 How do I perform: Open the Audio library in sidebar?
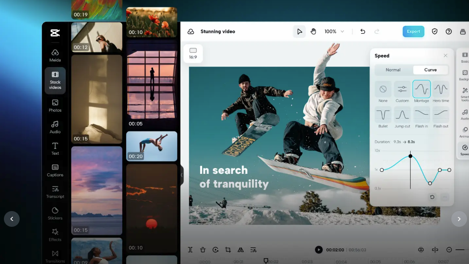(55, 127)
